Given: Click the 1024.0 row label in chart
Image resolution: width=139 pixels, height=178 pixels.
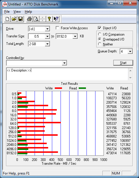Looking at the screenshot, I should coord(12,141).
